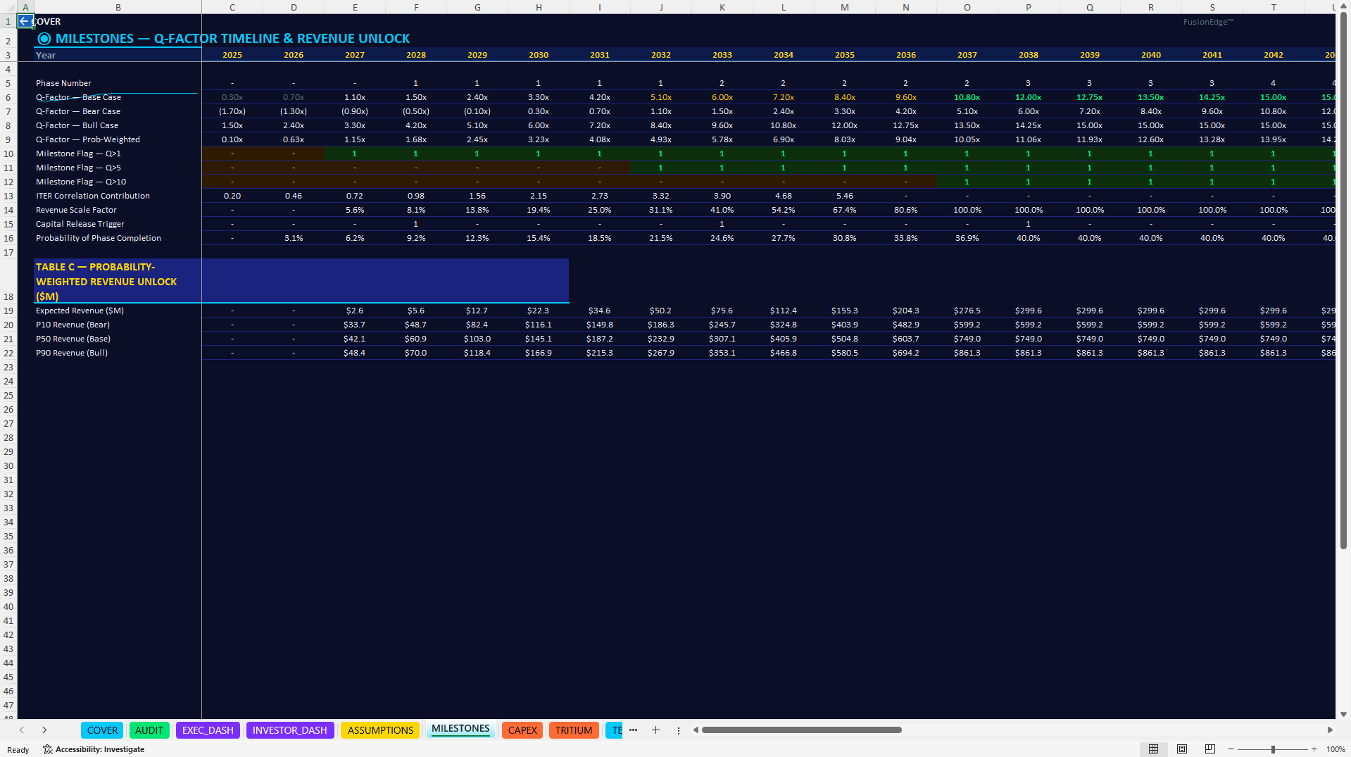Screen dimensions: 1351x757
Task: Select column B header
Action: pyautogui.click(x=118, y=7)
